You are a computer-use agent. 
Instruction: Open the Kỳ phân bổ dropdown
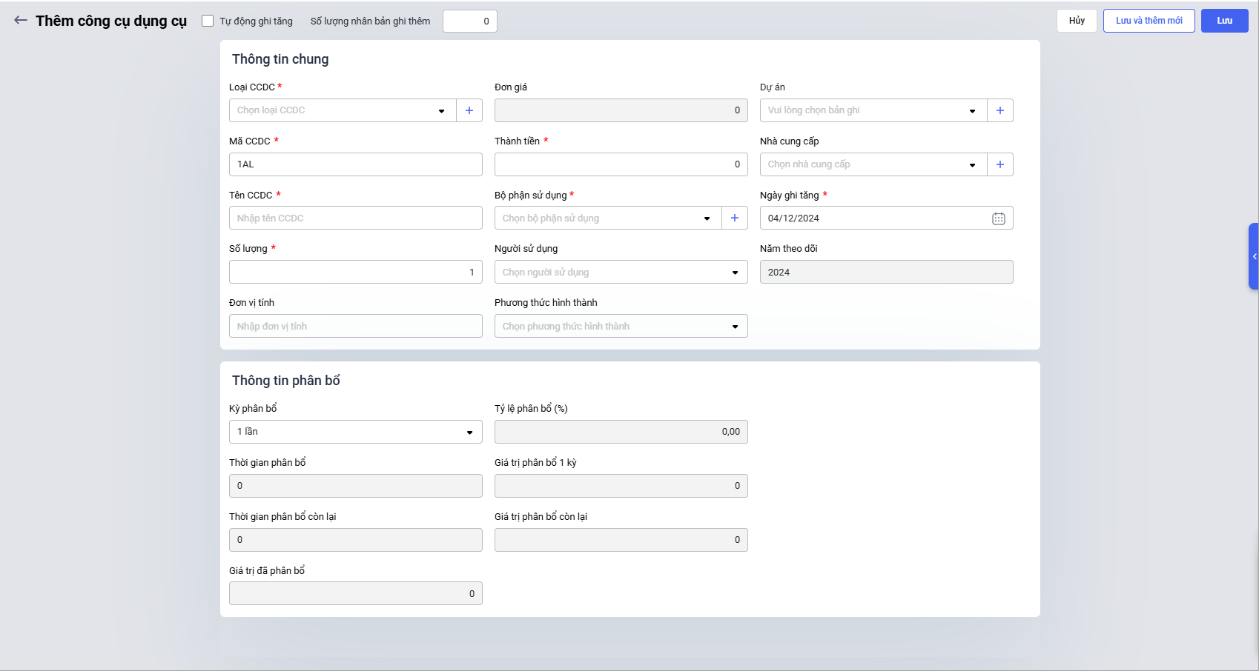pyautogui.click(x=355, y=432)
